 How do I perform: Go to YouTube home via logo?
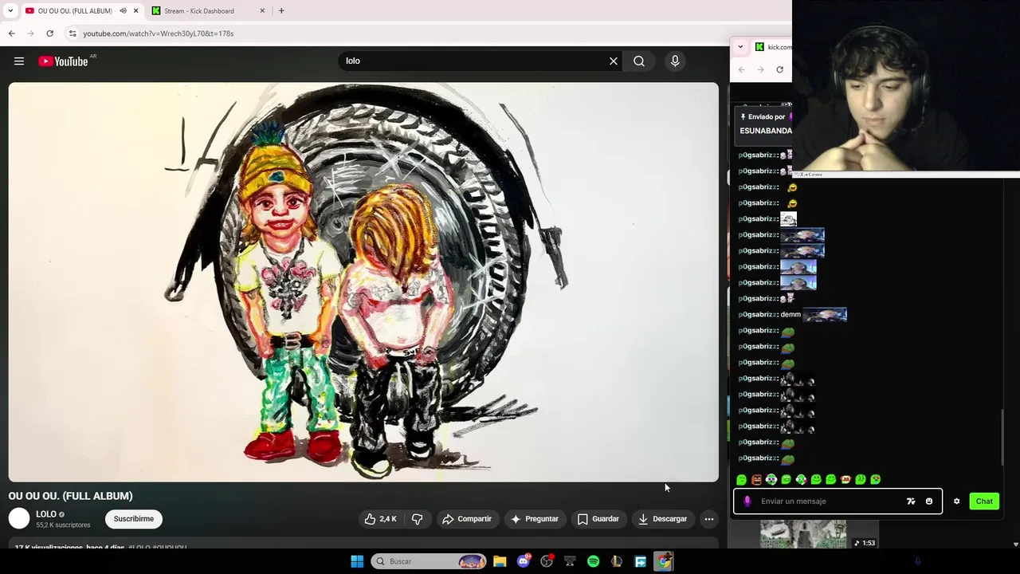pyautogui.click(x=63, y=61)
